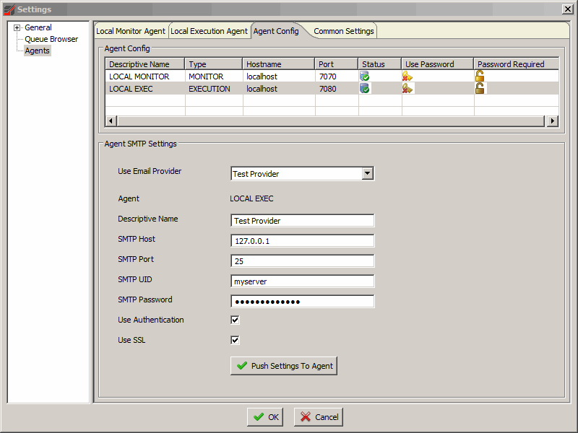Uncheck the Use SSL checkbox
578x433 pixels.
coord(235,340)
